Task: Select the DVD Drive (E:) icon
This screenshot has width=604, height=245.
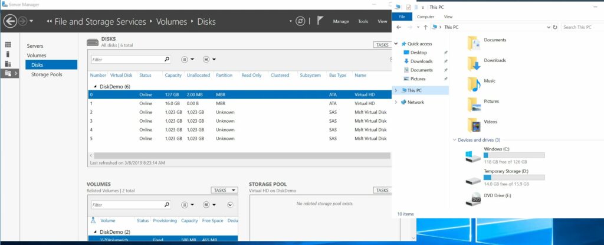Action: pos(472,199)
